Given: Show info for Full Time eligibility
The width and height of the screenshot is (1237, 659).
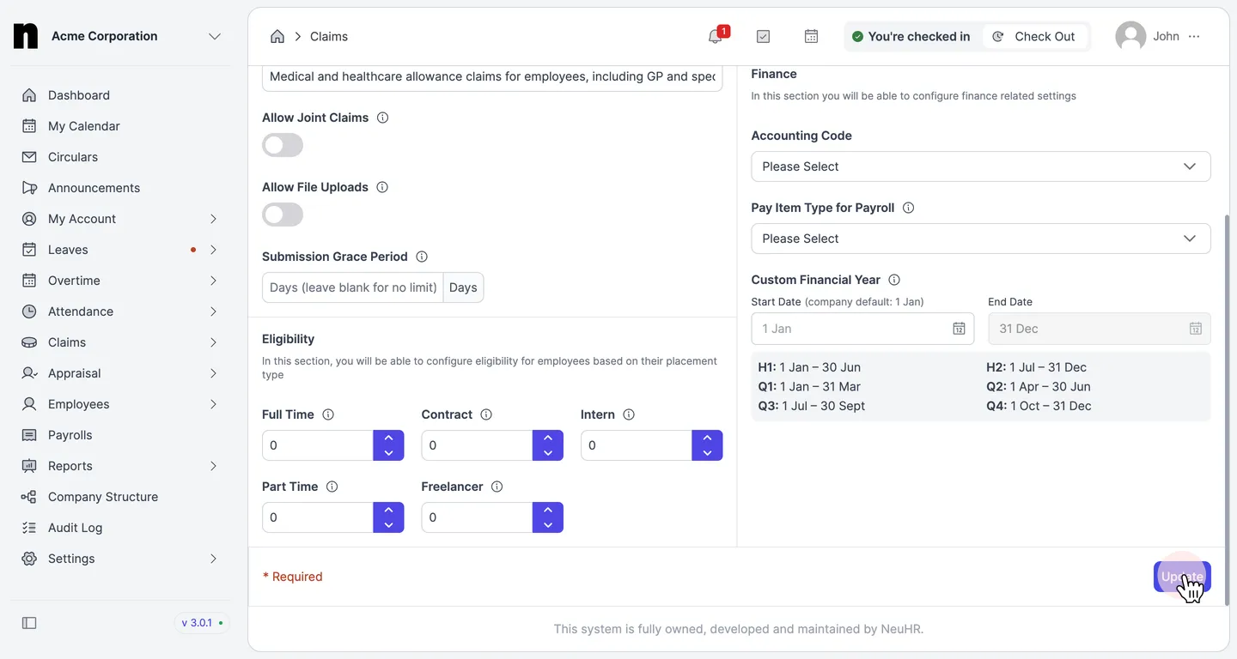Looking at the screenshot, I should [328, 414].
